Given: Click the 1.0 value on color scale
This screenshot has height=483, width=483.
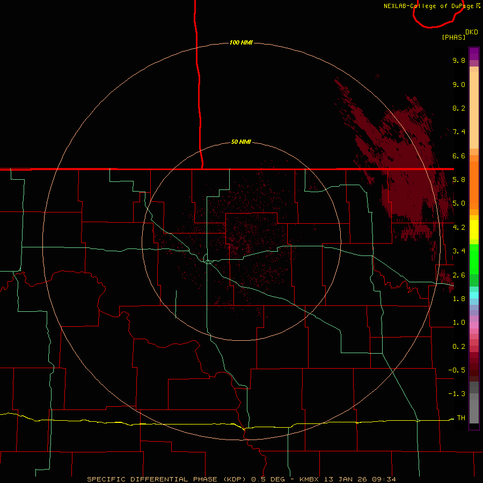Looking at the screenshot, I should (459, 323).
